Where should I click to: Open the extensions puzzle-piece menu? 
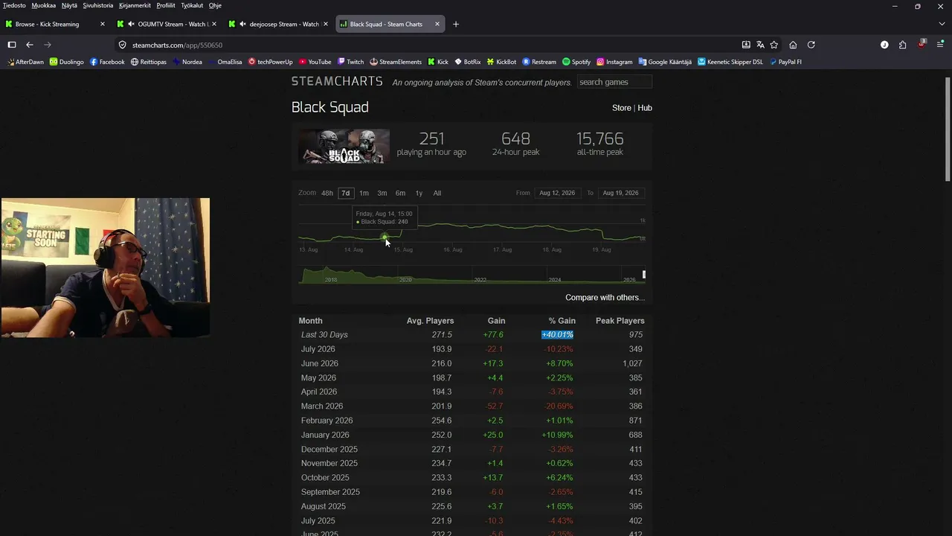tap(903, 45)
